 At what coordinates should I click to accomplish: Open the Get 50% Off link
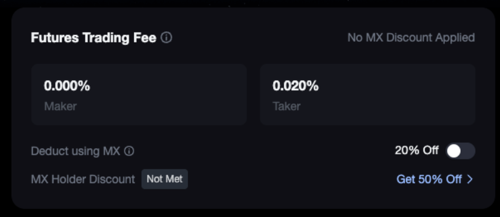coord(429,179)
